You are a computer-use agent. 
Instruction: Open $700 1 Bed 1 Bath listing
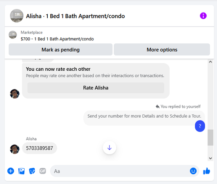tap(57, 39)
